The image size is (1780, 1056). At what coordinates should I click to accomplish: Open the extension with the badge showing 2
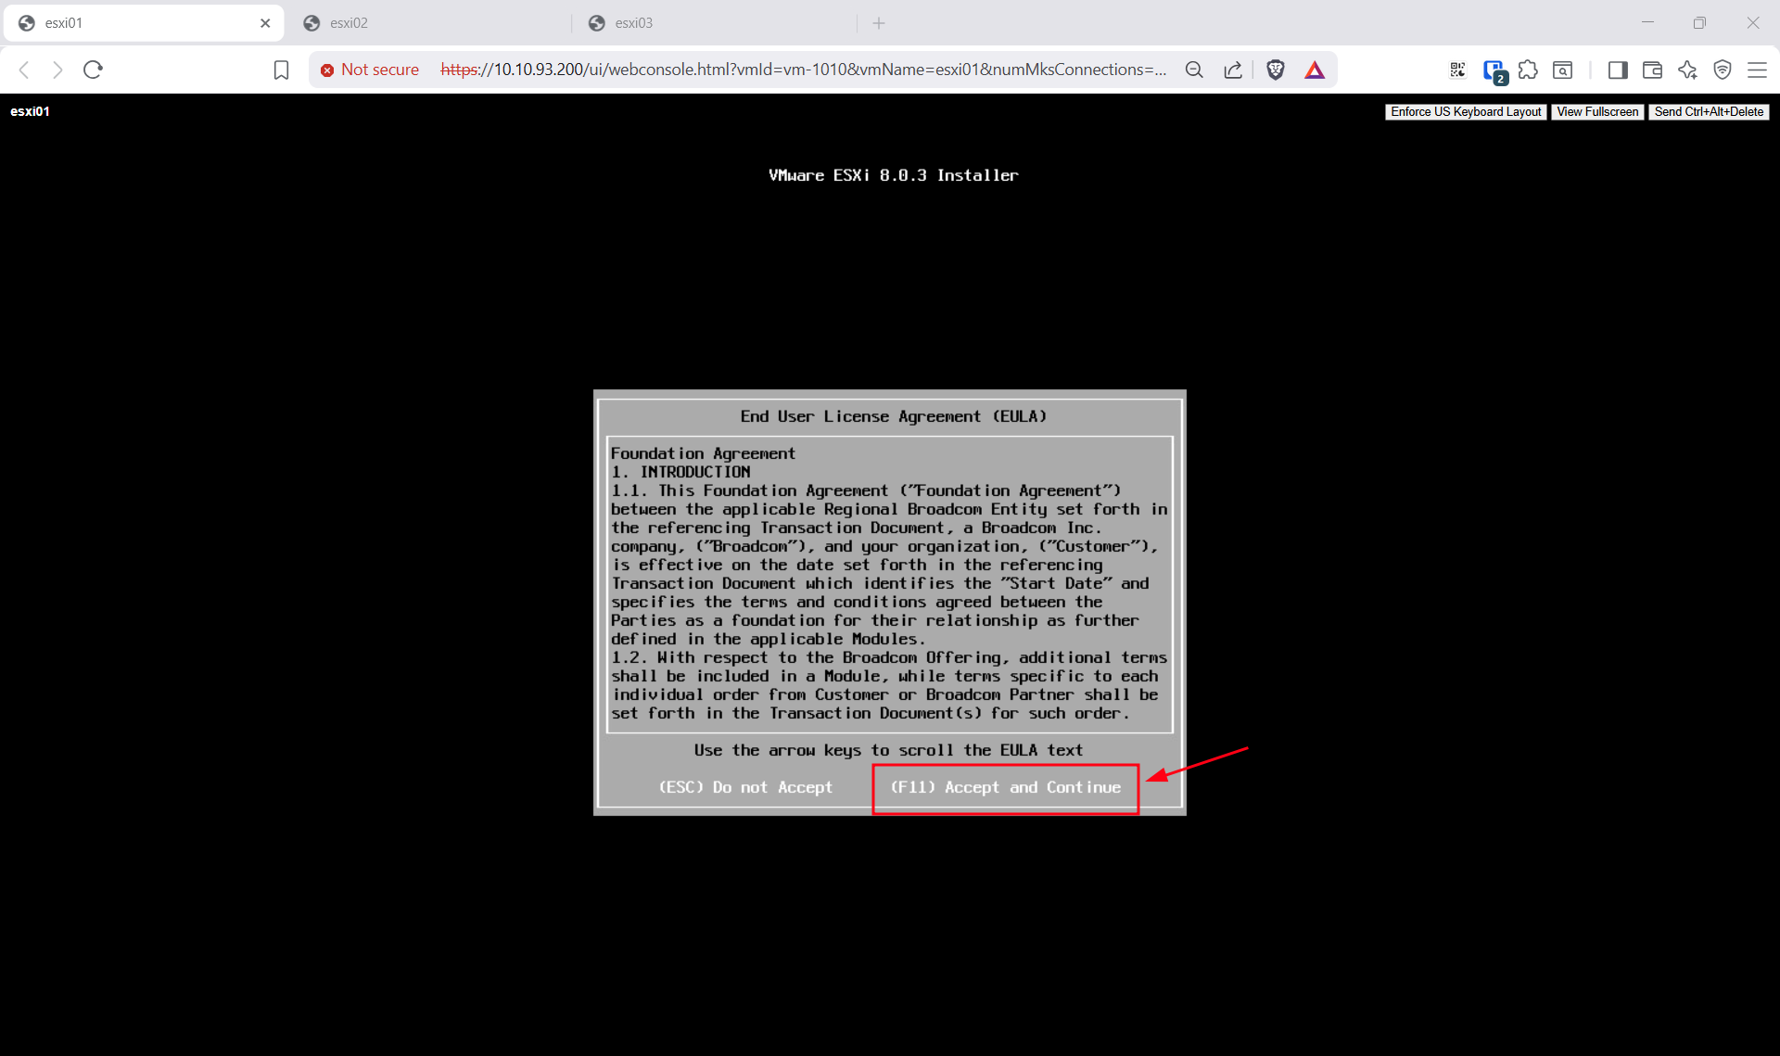(1494, 71)
